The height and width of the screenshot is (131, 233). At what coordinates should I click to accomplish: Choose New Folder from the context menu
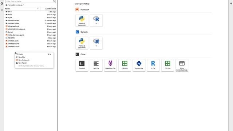pos(34,63)
